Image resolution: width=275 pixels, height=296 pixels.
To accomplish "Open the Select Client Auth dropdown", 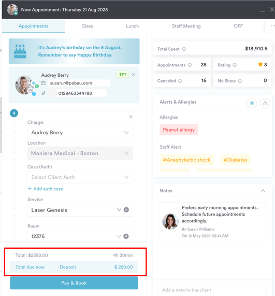I will 80,177.
